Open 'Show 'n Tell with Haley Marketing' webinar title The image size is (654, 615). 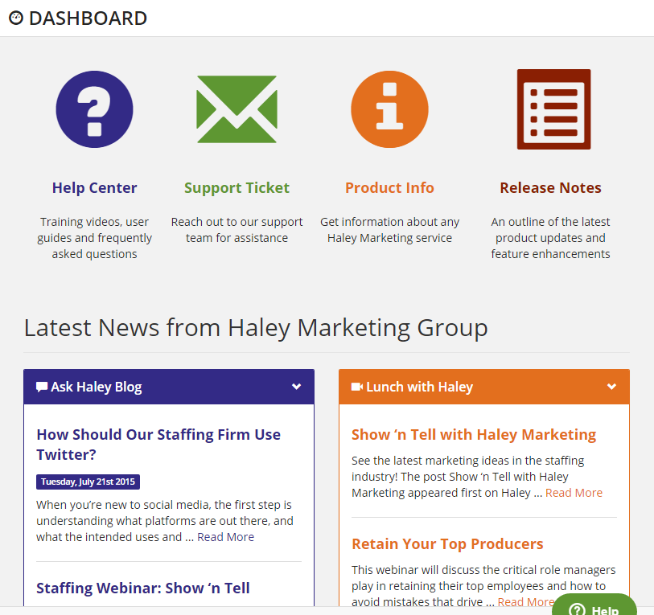point(474,434)
